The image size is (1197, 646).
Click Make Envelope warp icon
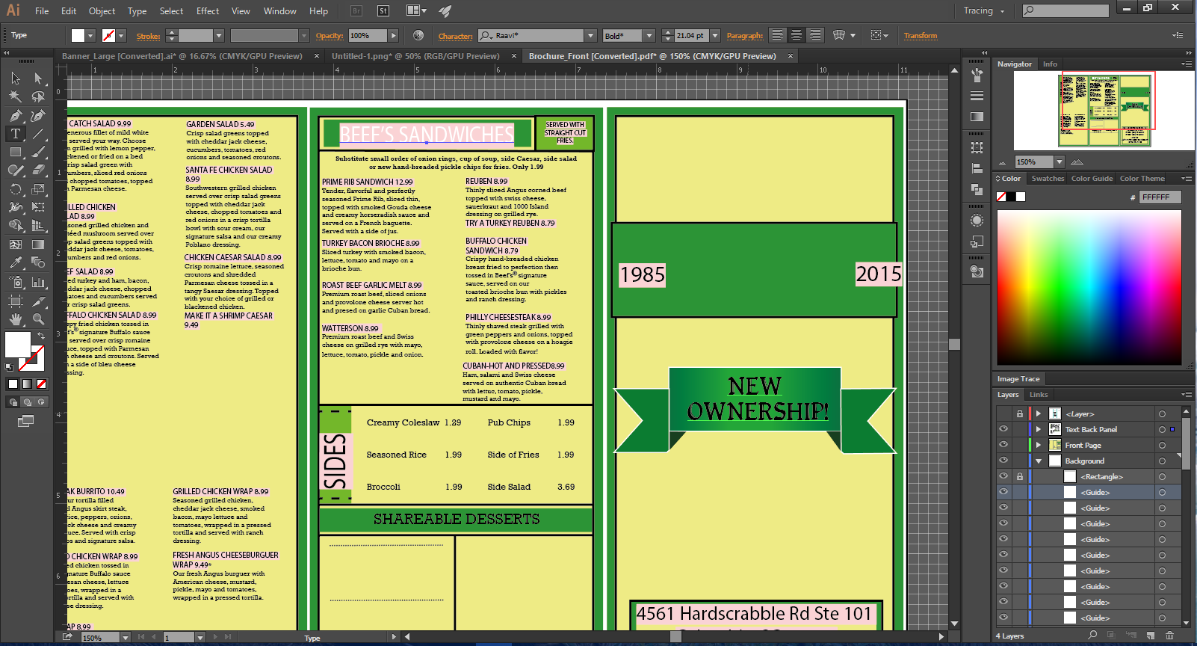coord(839,35)
